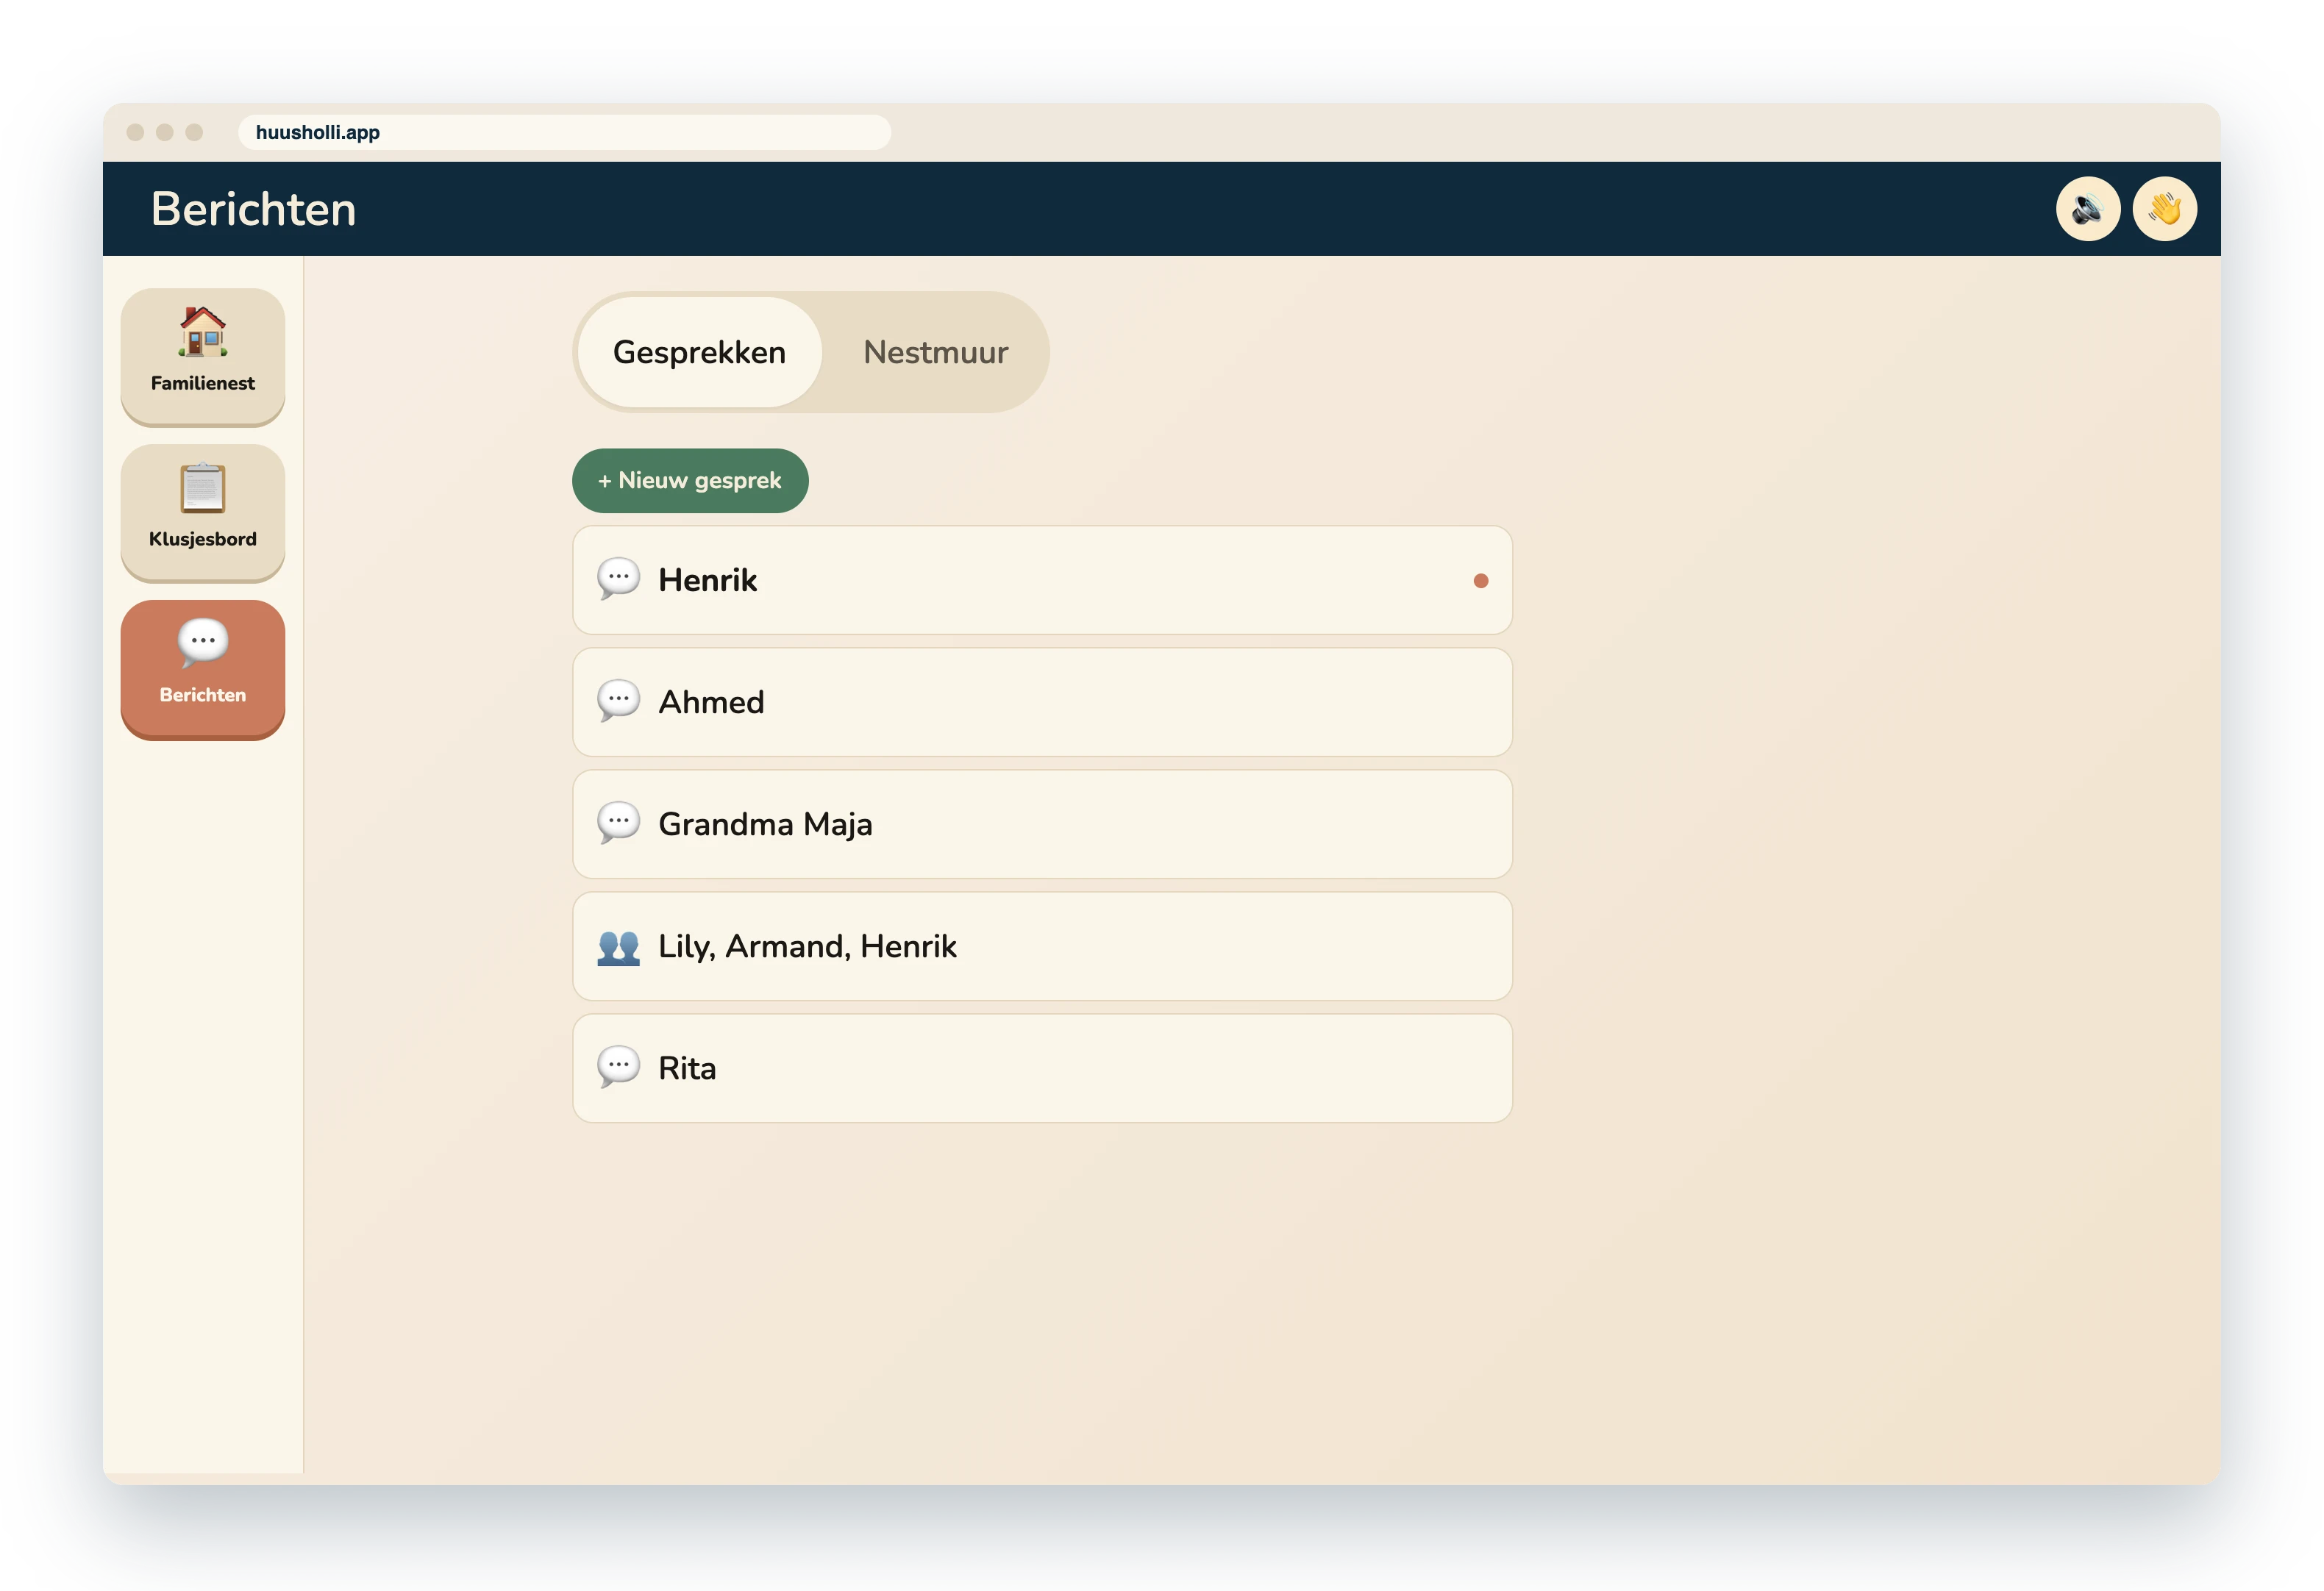2324x1591 pixels.
Task: Toggle sound with the speaker icon
Action: [x=2087, y=209]
